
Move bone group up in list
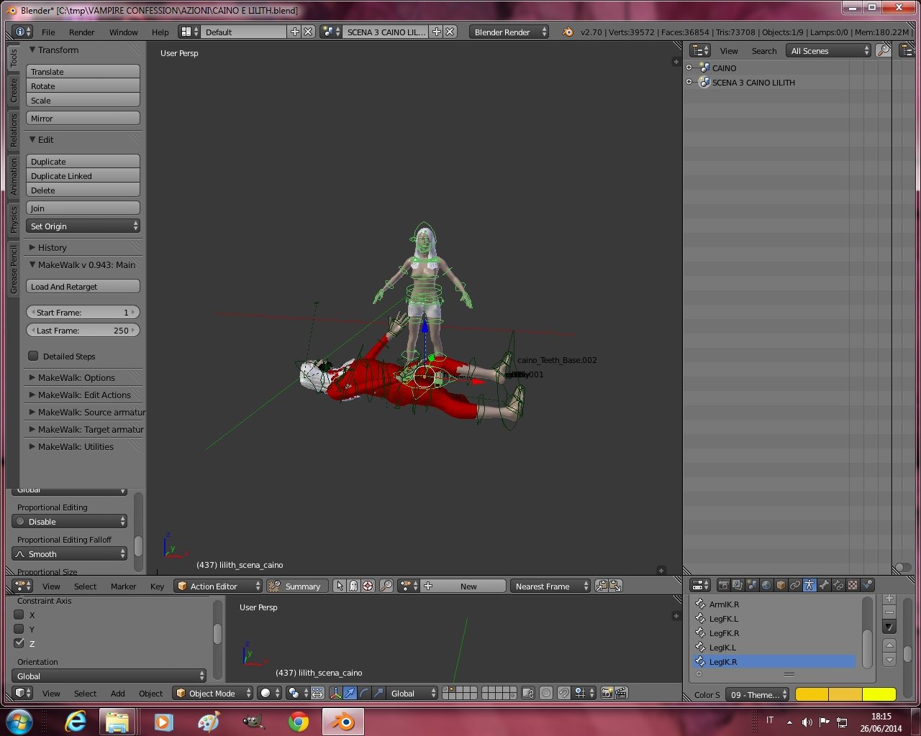tap(889, 645)
